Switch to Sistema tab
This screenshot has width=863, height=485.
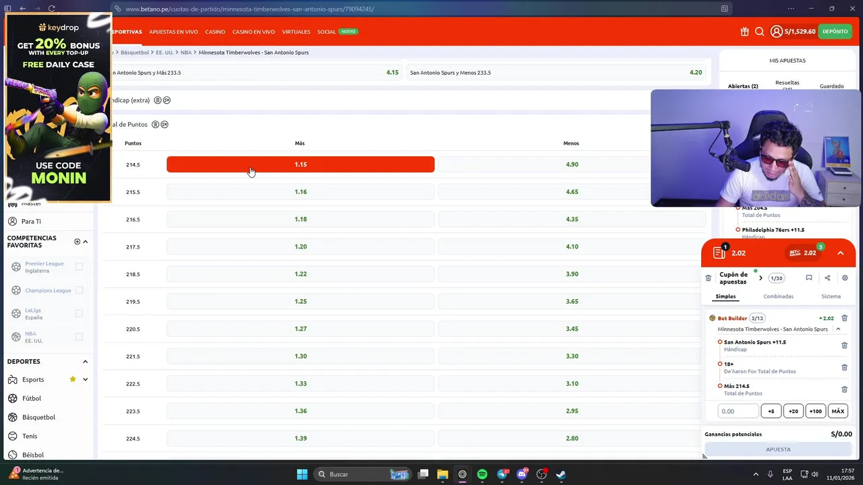click(831, 296)
